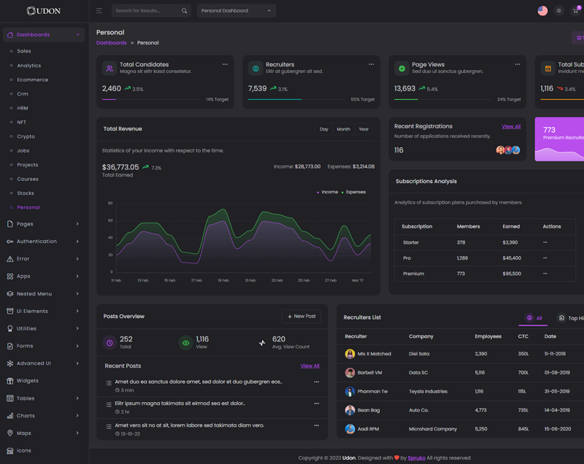Viewport: 584px width, 464px height.
Task: Toggle the Income series in chart legend
Action: click(x=328, y=192)
